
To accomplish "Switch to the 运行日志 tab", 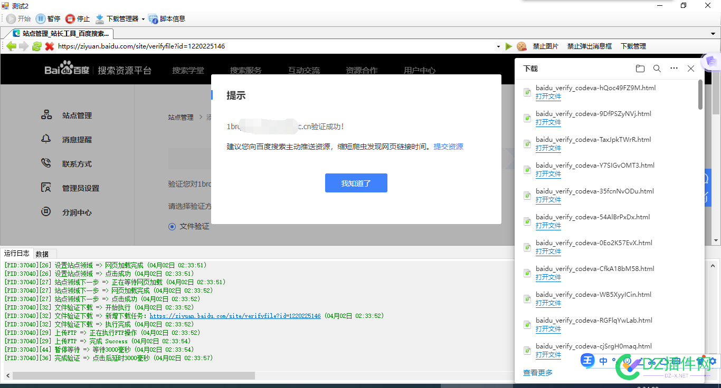I will [17, 254].
